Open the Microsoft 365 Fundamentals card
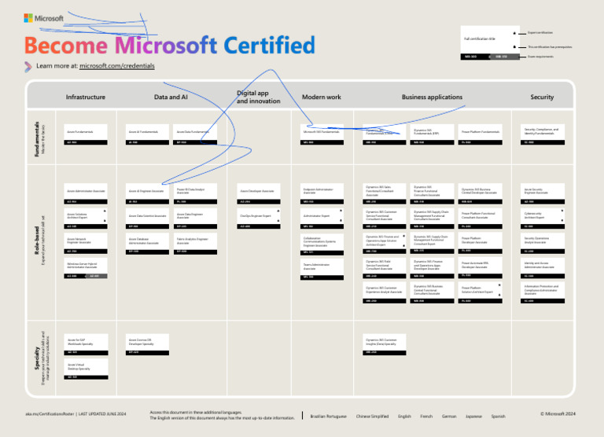The image size is (604, 437). 322,134
